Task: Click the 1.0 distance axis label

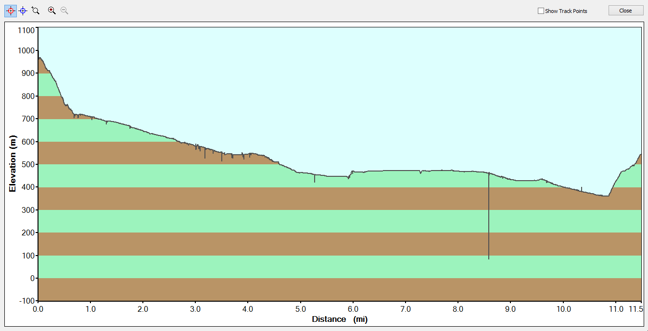Action: (x=90, y=309)
